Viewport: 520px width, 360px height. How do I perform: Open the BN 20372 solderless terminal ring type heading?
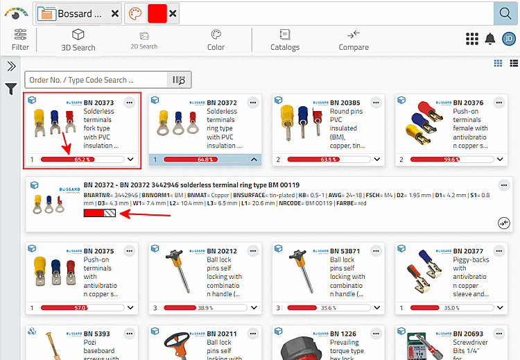191,185
